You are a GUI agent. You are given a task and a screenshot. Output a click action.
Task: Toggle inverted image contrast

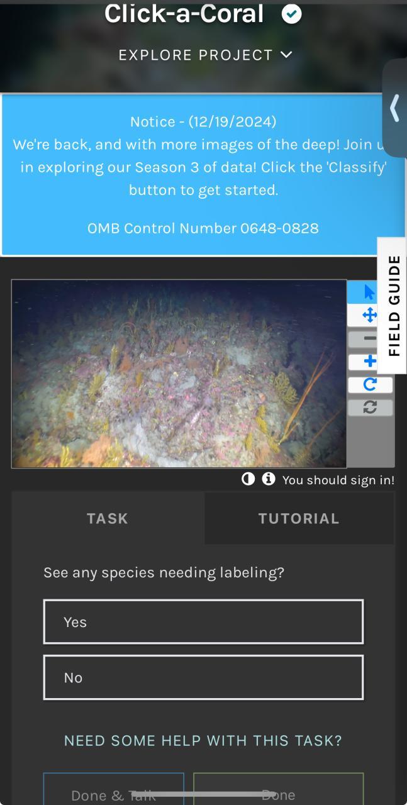click(x=248, y=479)
